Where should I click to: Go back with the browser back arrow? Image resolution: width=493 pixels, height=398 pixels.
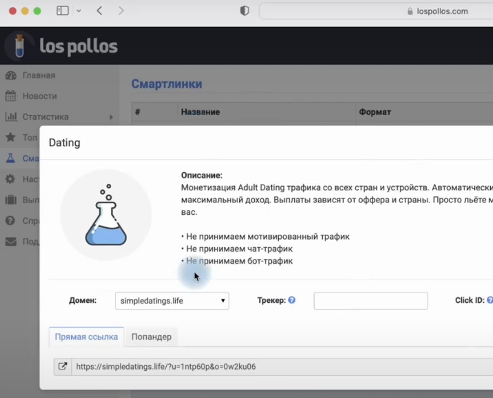pos(99,11)
